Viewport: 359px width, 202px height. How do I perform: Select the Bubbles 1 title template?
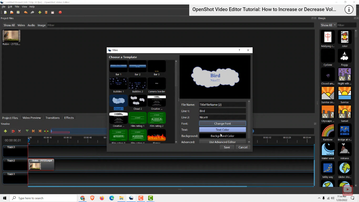(x=119, y=85)
